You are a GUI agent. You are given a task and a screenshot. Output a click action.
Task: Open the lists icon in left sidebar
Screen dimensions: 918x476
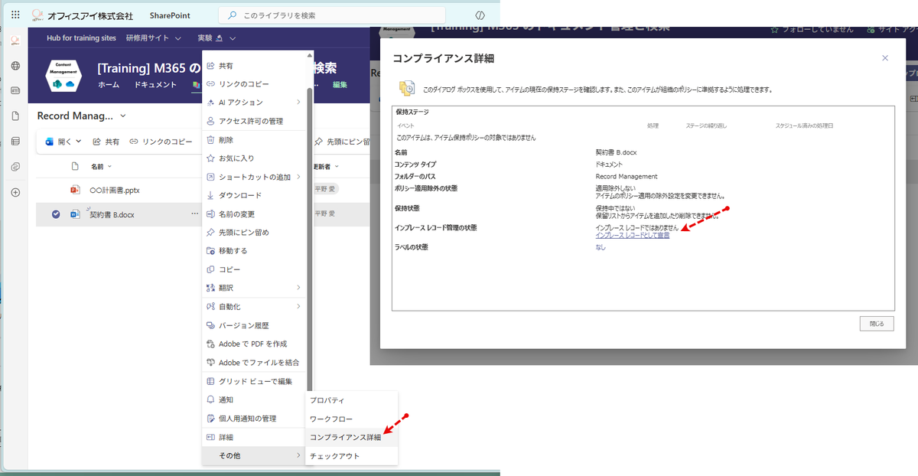pos(15,141)
